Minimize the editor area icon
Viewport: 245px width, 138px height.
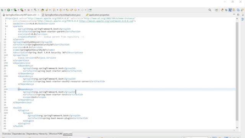tap(234, 14)
